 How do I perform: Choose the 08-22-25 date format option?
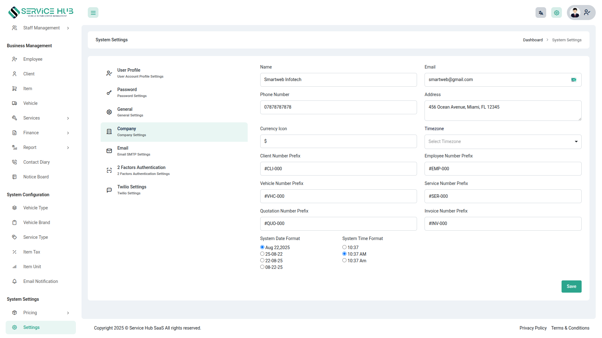(262, 267)
